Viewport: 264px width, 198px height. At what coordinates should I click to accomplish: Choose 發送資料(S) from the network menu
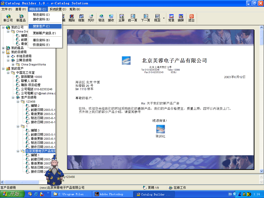(x=45, y=15)
